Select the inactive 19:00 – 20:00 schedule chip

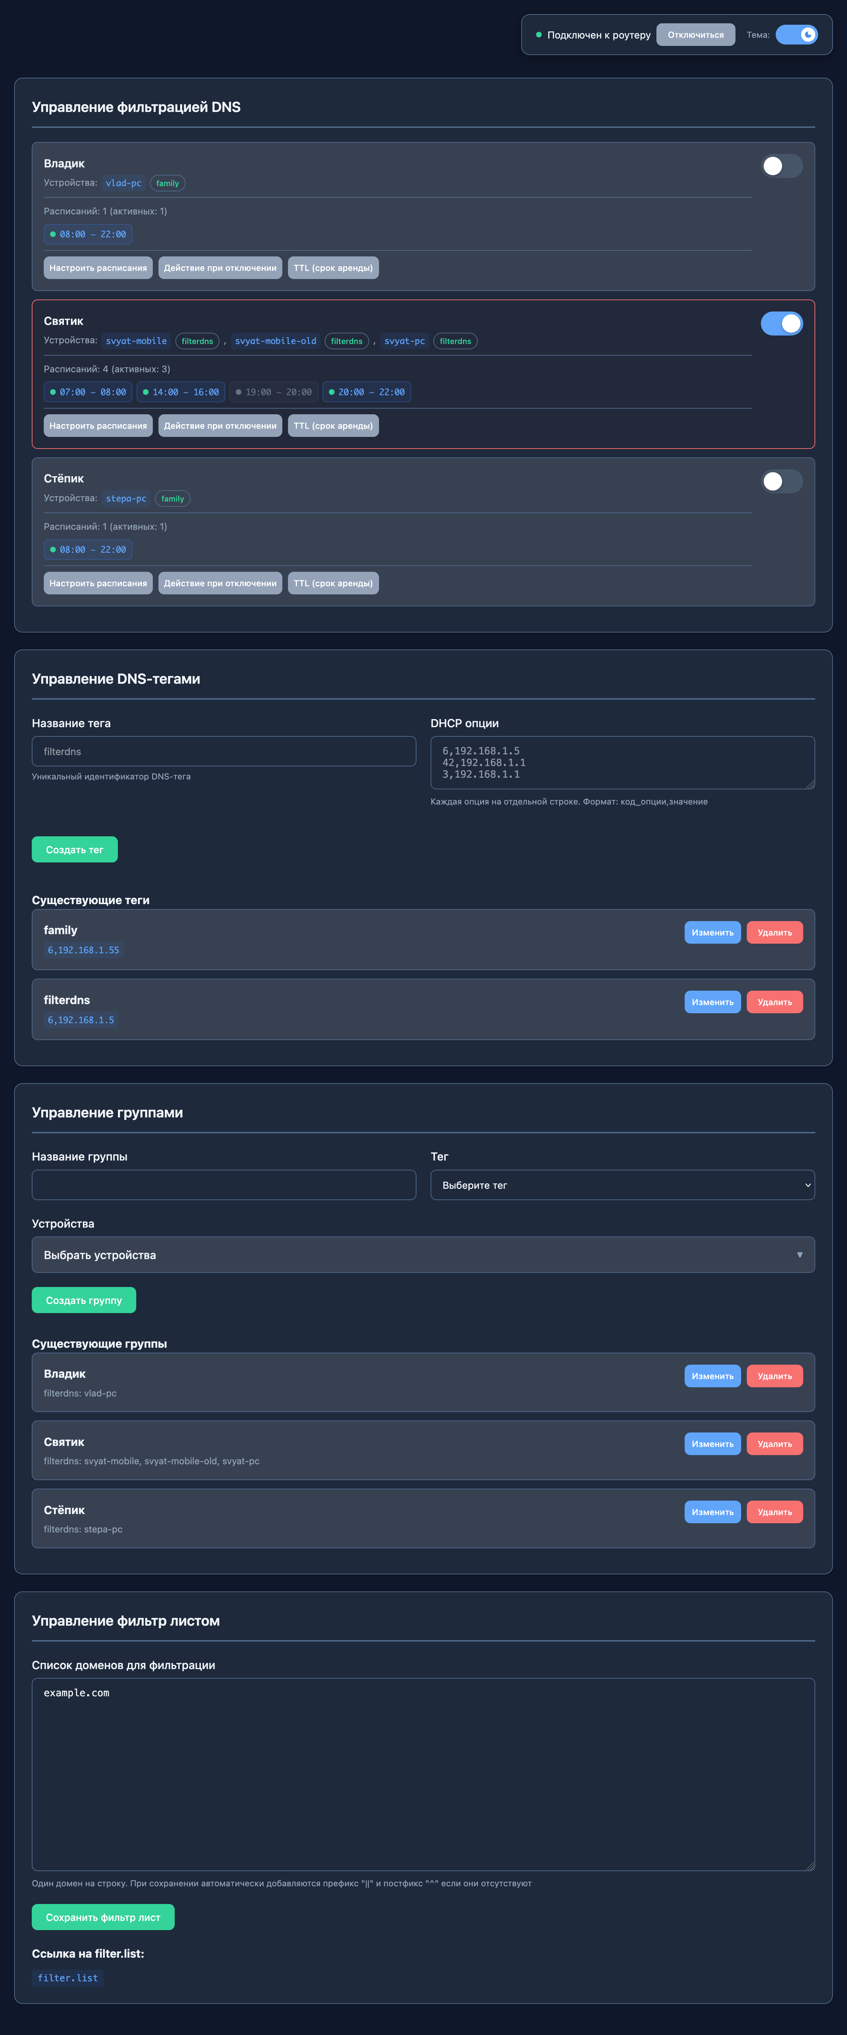point(273,392)
